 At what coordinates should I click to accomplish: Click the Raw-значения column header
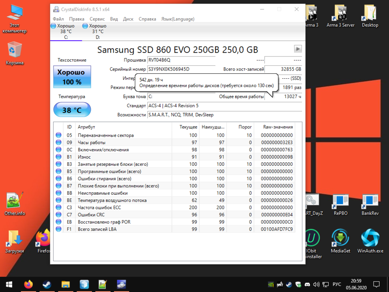pos(274,127)
